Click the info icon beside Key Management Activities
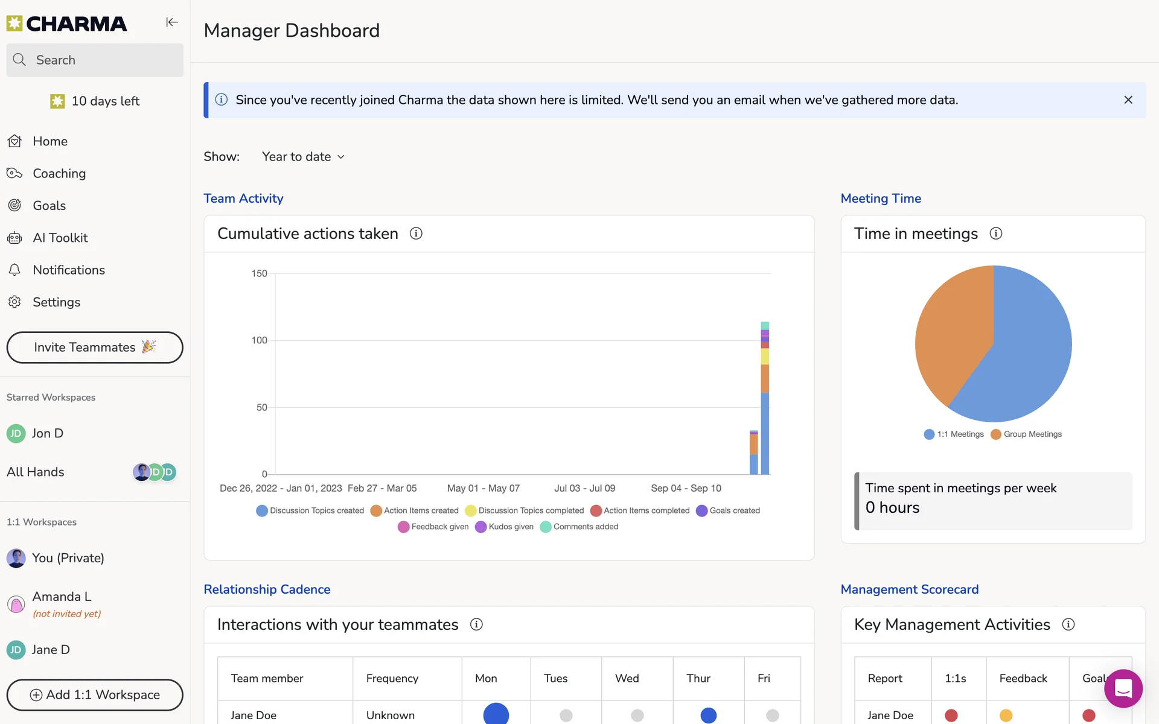 1068,624
